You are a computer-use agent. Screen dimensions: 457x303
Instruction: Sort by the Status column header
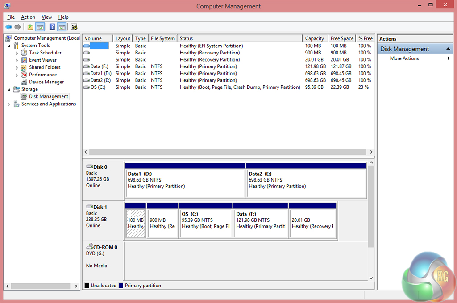coord(240,38)
